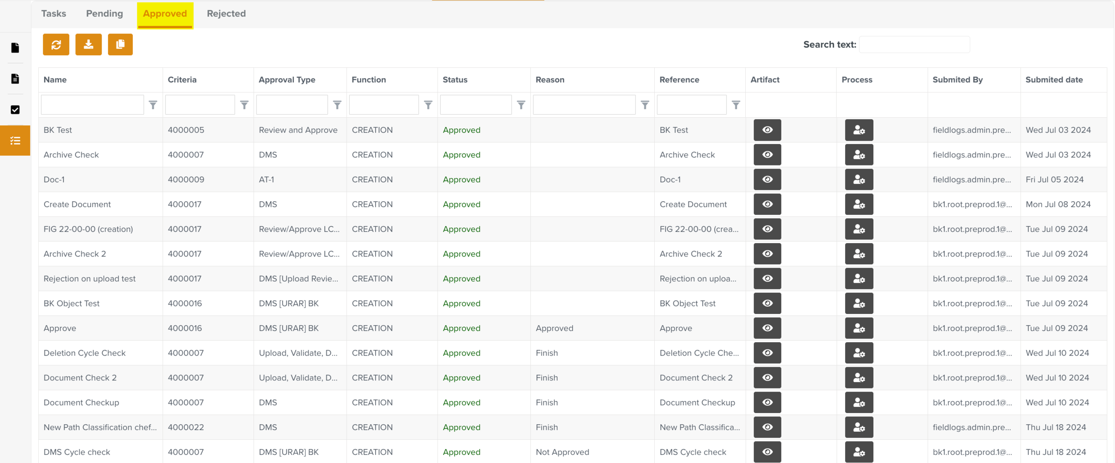The height and width of the screenshot is (463, 1115).
Task: Click the orange download button
Action: click(88, 45)
